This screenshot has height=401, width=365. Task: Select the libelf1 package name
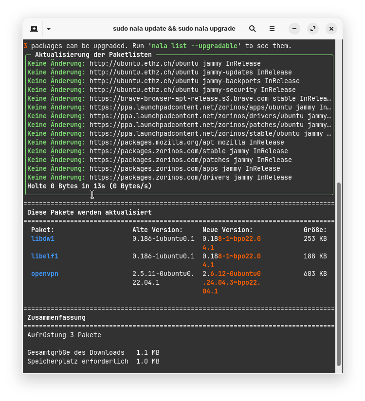coord(45,256)
